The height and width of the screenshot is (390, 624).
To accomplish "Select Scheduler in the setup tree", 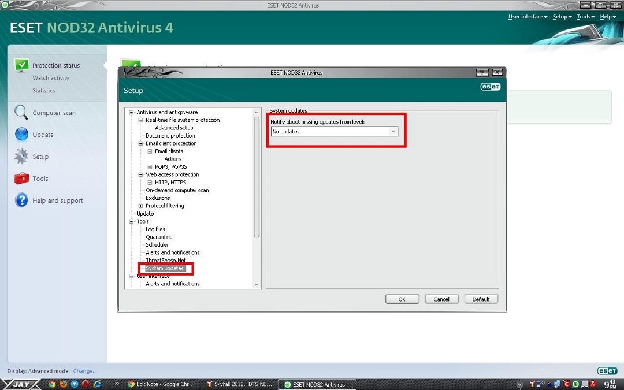I will pyautogui.click(x=157, y=245).
